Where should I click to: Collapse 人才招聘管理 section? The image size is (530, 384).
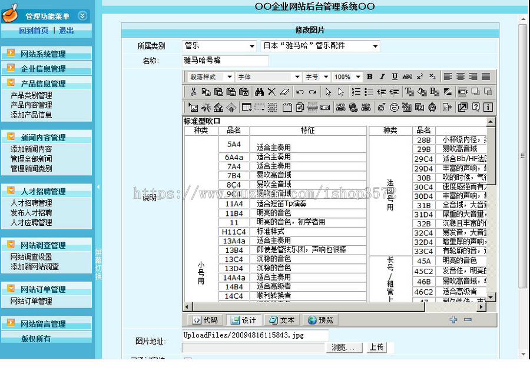click(47, 191)
